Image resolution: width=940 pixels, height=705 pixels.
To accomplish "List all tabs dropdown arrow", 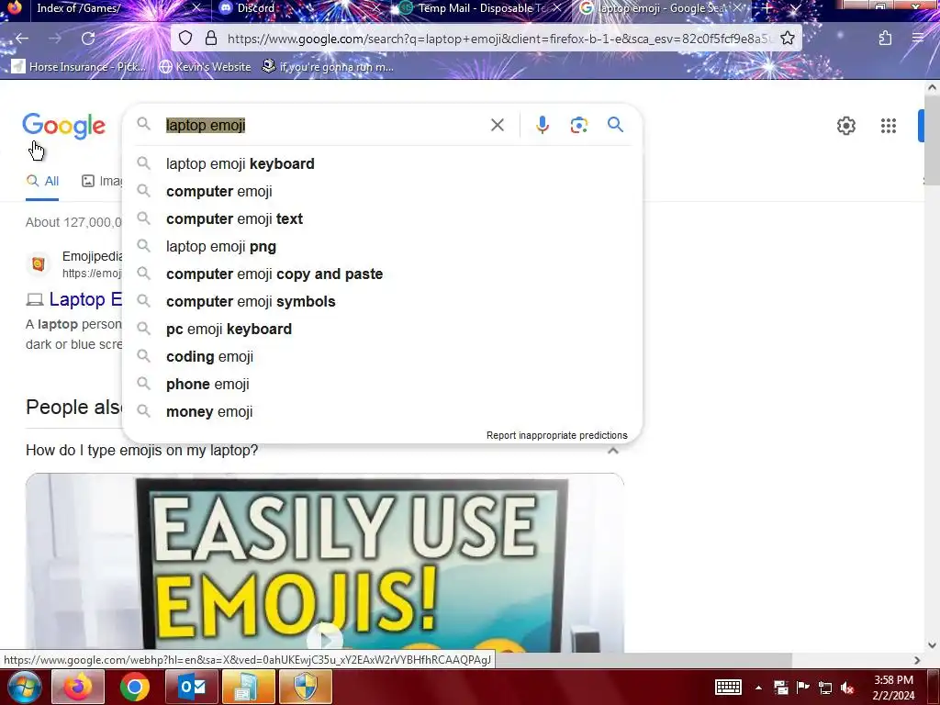I will tap(795, 8).
